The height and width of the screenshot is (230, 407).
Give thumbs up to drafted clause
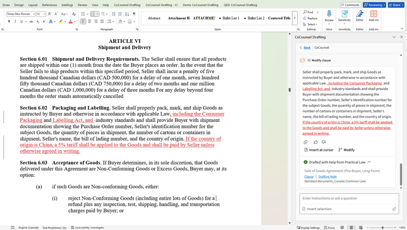pos(316,142)
